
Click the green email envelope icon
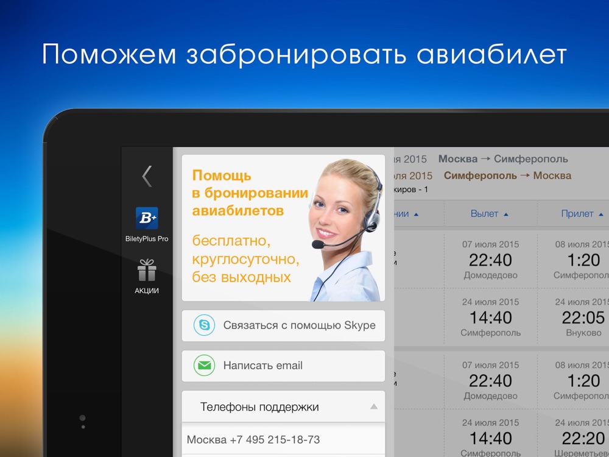click(204, 366)
